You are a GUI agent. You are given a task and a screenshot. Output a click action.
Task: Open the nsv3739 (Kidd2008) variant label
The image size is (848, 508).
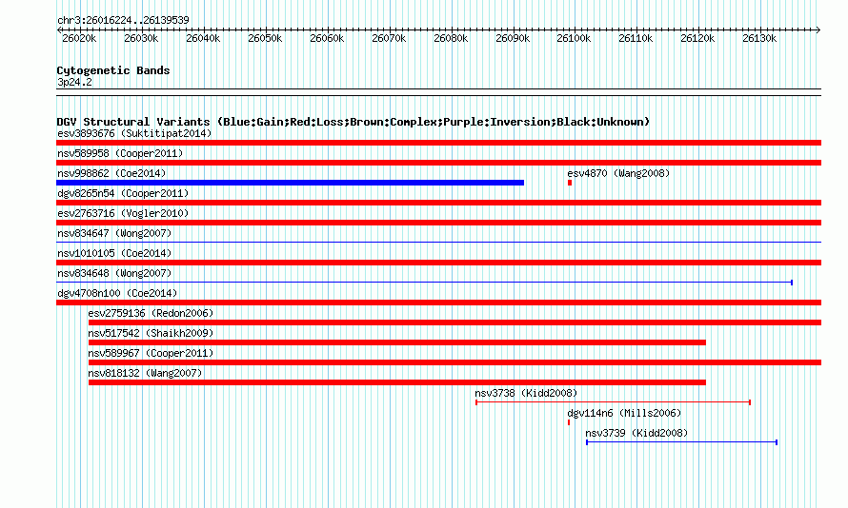coord(636,433)
